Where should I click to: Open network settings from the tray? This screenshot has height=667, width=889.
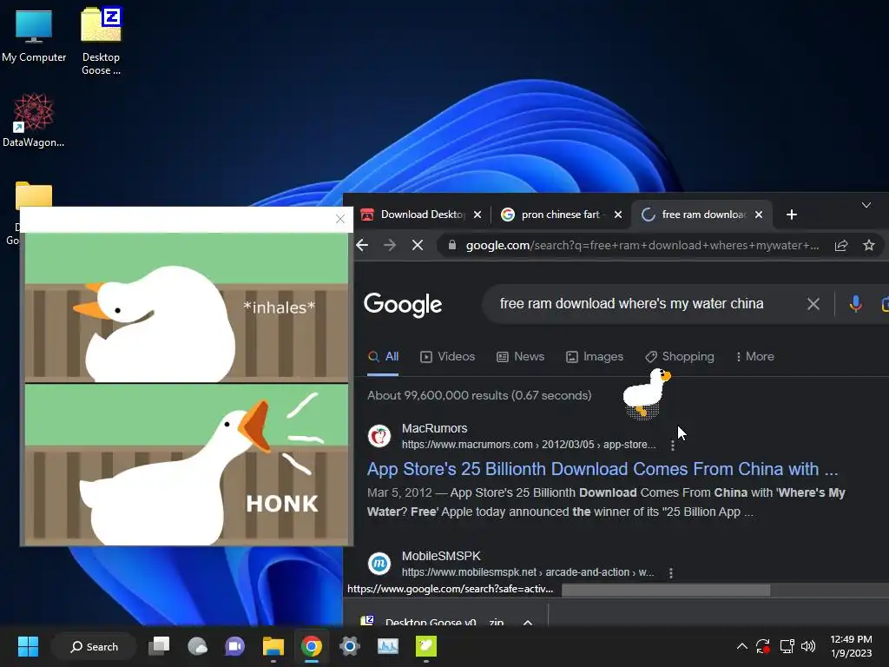point(787,646)
